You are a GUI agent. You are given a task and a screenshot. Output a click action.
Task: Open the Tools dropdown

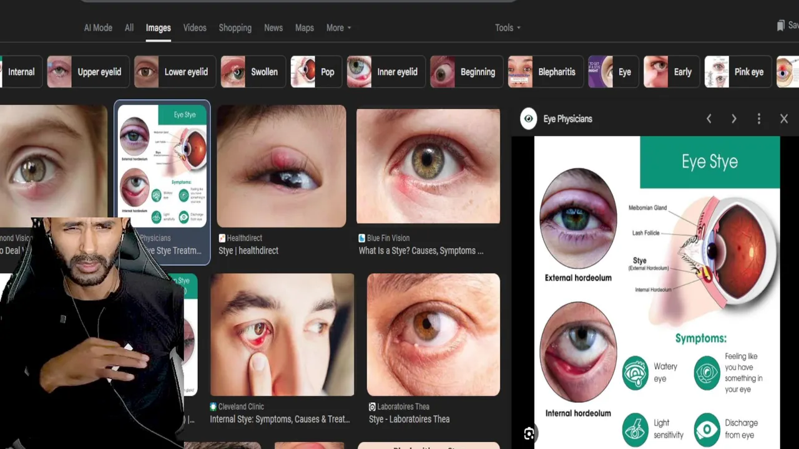pyautogui.click(x=507, y=28)
